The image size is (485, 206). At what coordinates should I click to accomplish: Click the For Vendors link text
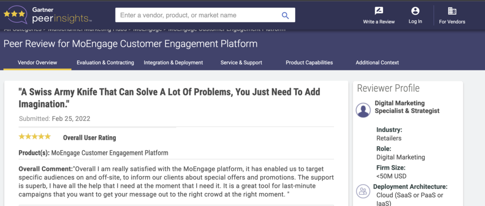[x=452, y=22]
